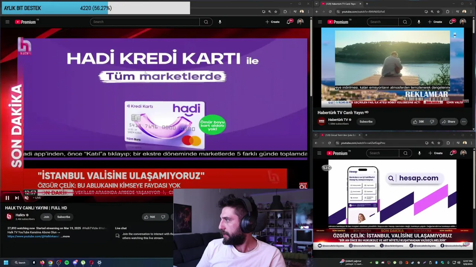Start voice search in the Sözcü TV window
This screenshot has height=267, width=476.
419,153
